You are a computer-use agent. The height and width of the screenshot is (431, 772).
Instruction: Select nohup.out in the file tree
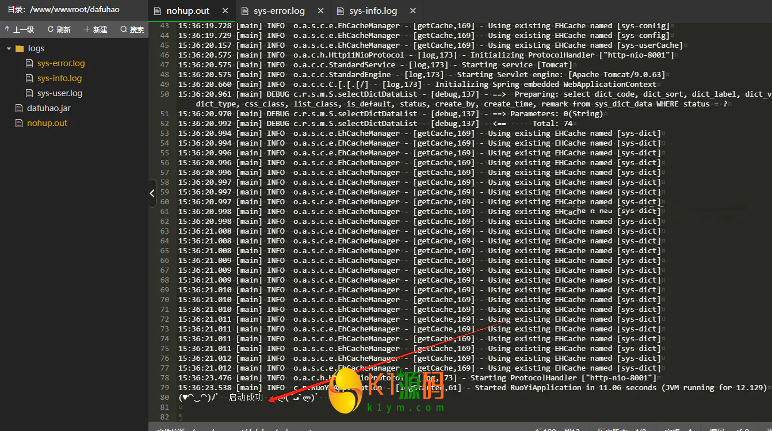pos(47,123)
